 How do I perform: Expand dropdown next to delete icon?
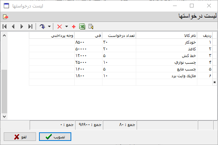coord(66,26)
